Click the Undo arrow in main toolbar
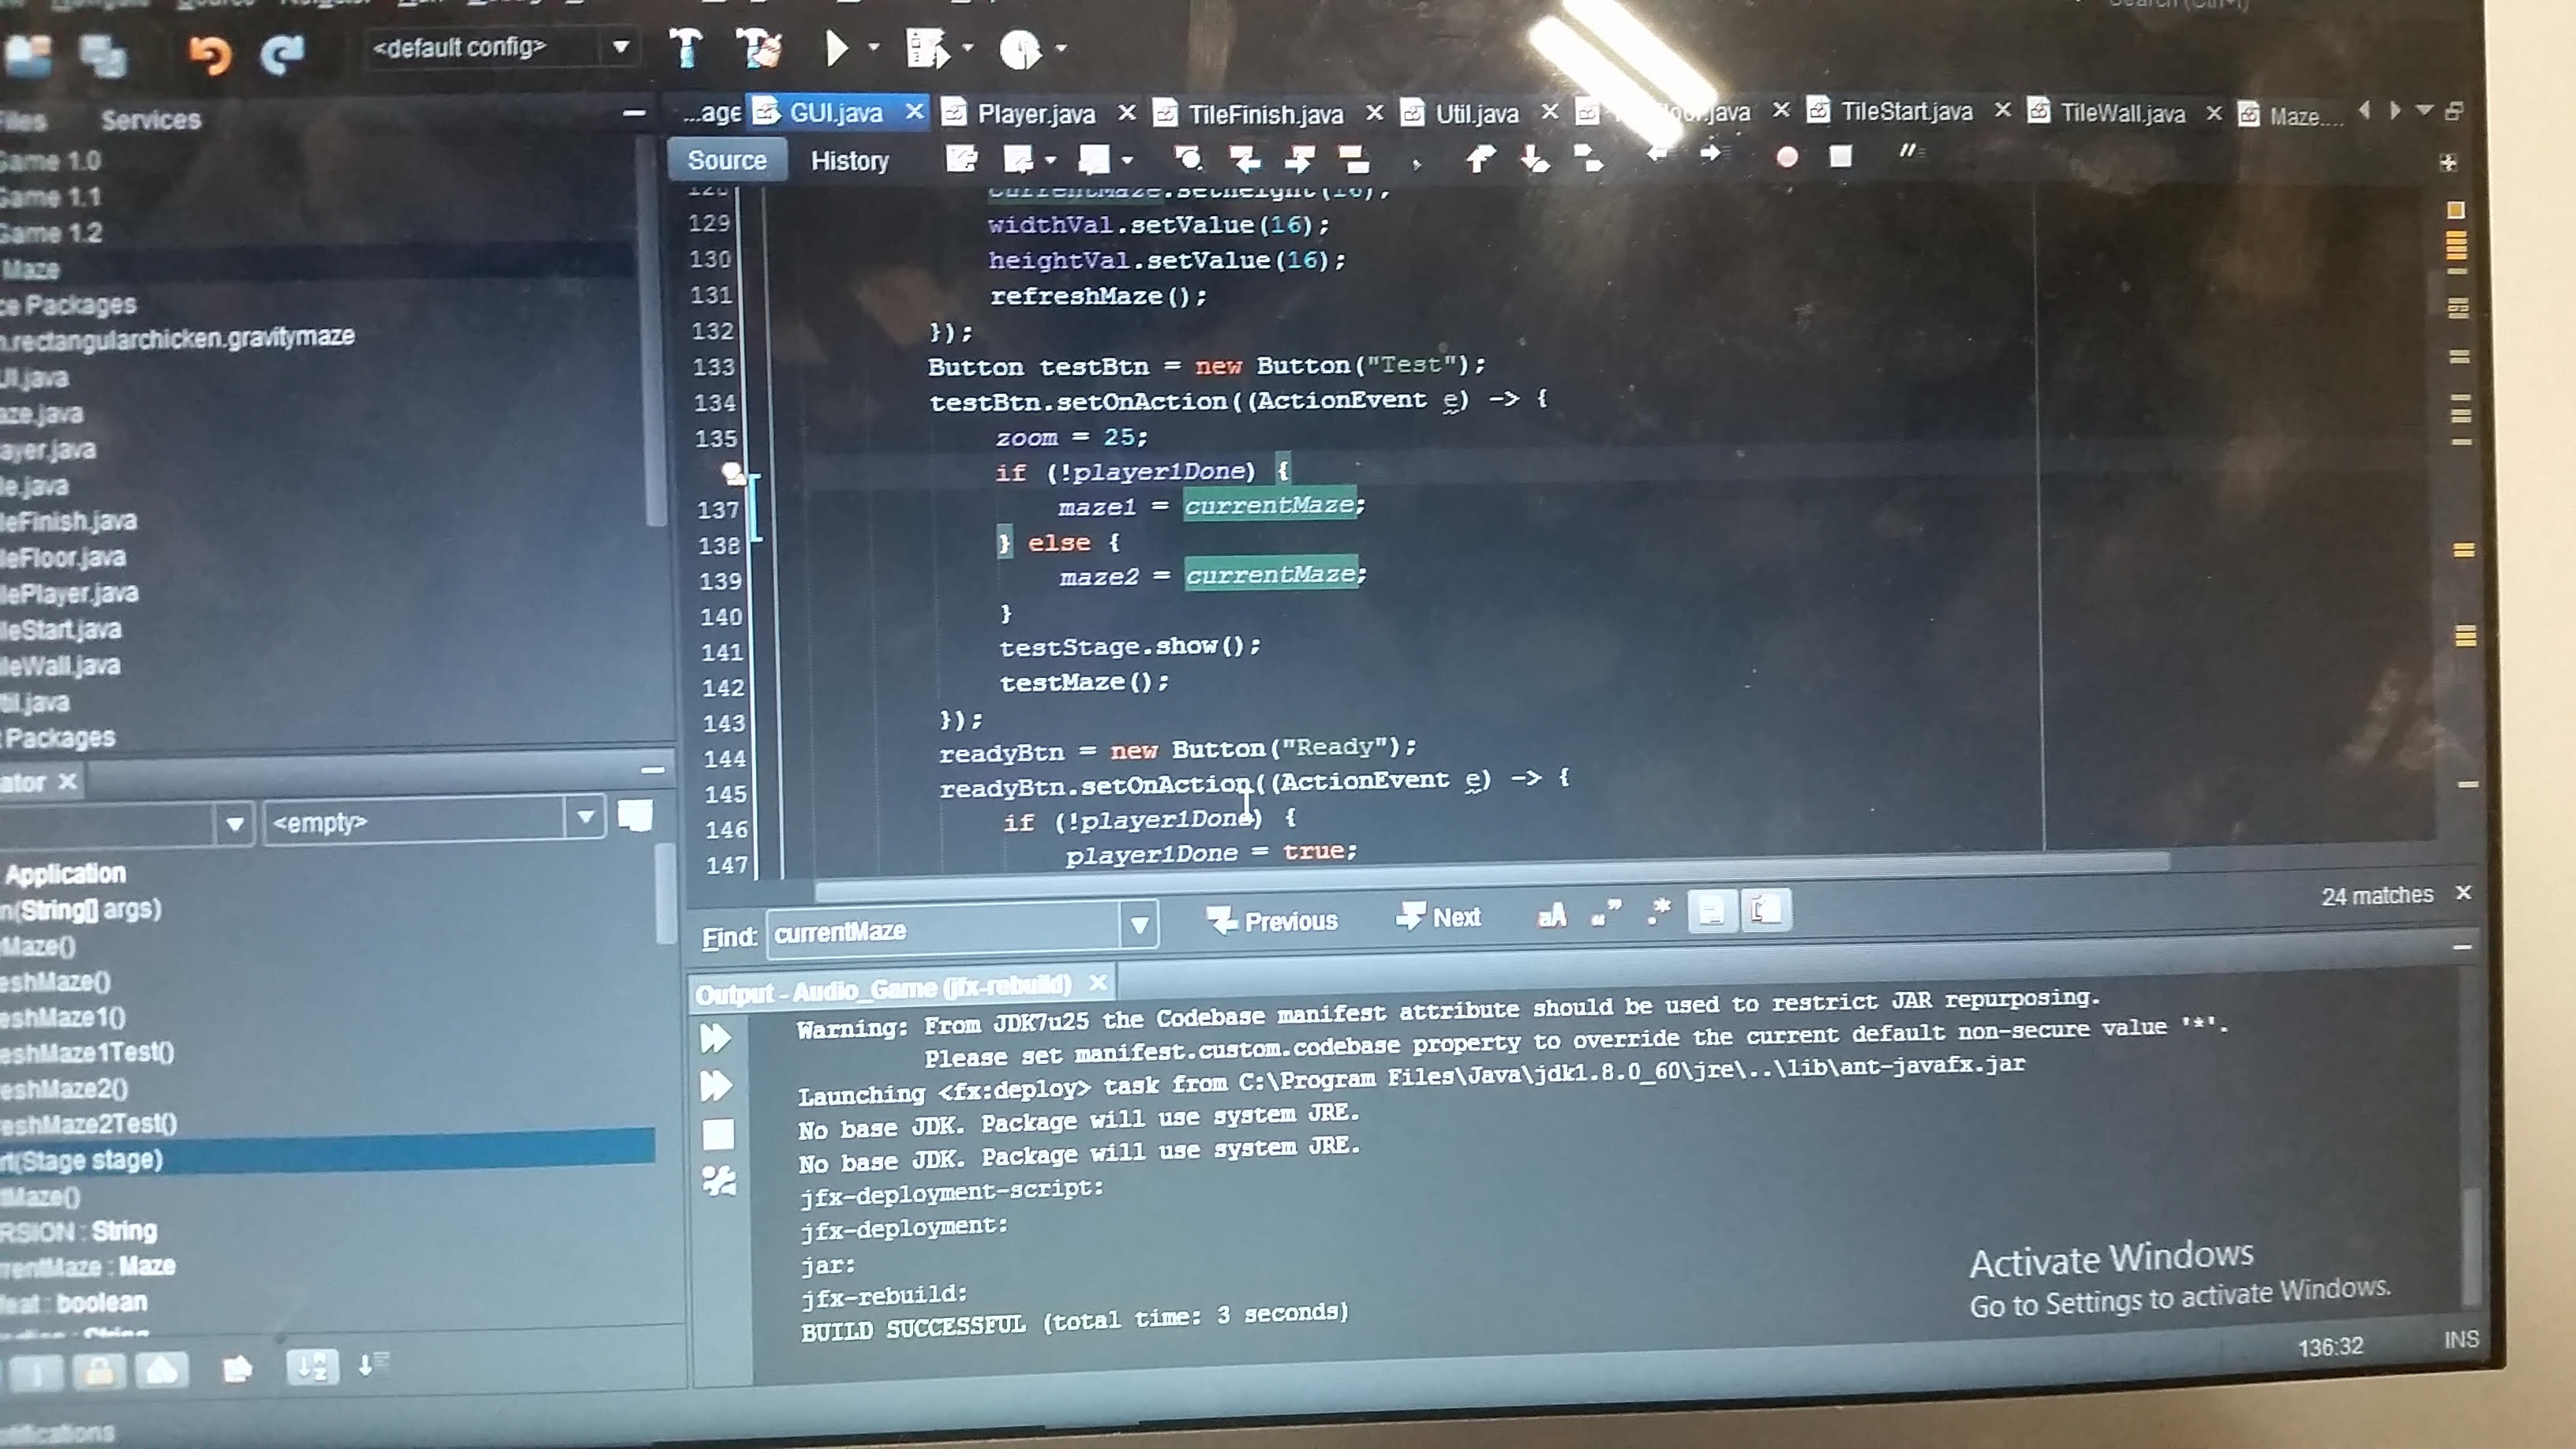 (x=210, y=53)
